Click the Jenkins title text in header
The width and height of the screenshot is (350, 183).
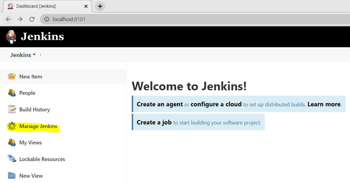tap(42, 37)
